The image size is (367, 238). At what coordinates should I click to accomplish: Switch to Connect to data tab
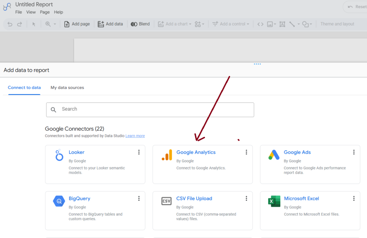(x=24, y=88)
